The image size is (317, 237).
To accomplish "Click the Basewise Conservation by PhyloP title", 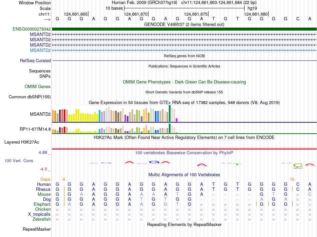I will (x=184, y=153).
